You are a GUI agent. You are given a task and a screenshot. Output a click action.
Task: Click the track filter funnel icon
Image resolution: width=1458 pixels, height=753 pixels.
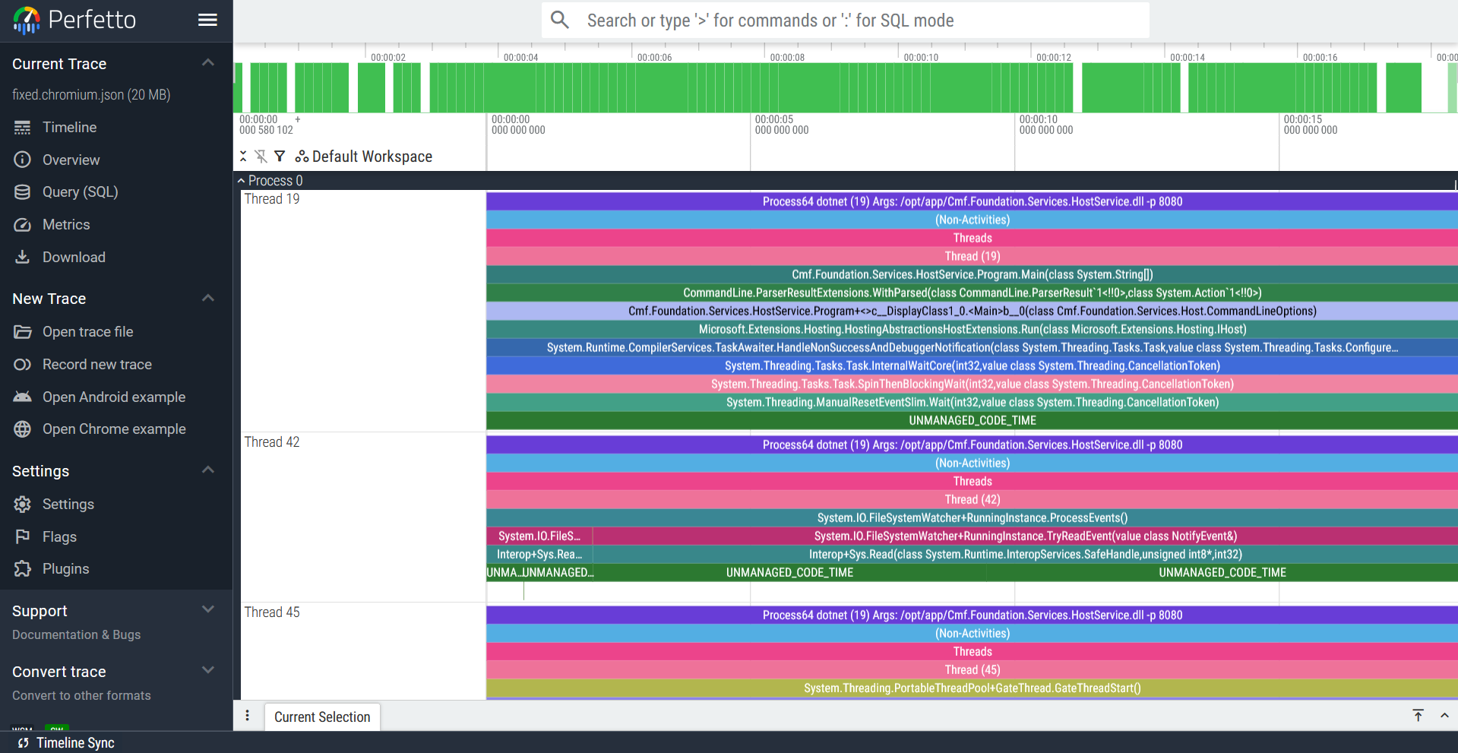(x=280, y=157)
